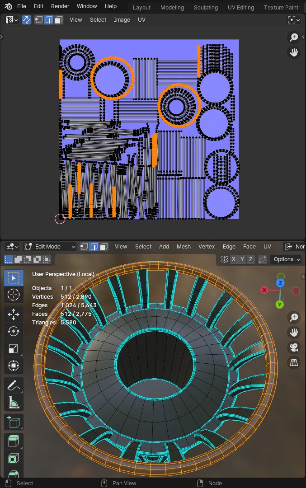Click the UV editor zoom magnifier icon
The height and width of the screenshot is (488, 306).
(x=293, y=38)
